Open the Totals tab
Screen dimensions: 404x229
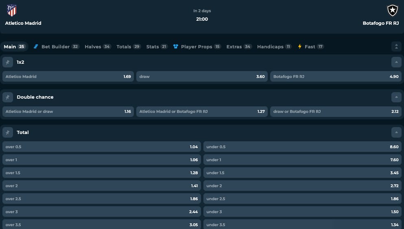(128, 47)
